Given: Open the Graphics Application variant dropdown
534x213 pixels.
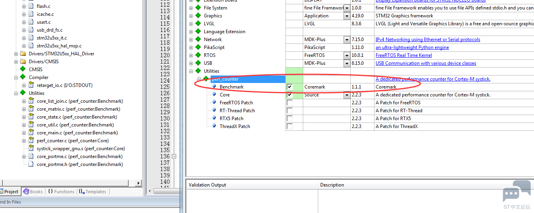Looking at the screenshot, I should point(347,16).
